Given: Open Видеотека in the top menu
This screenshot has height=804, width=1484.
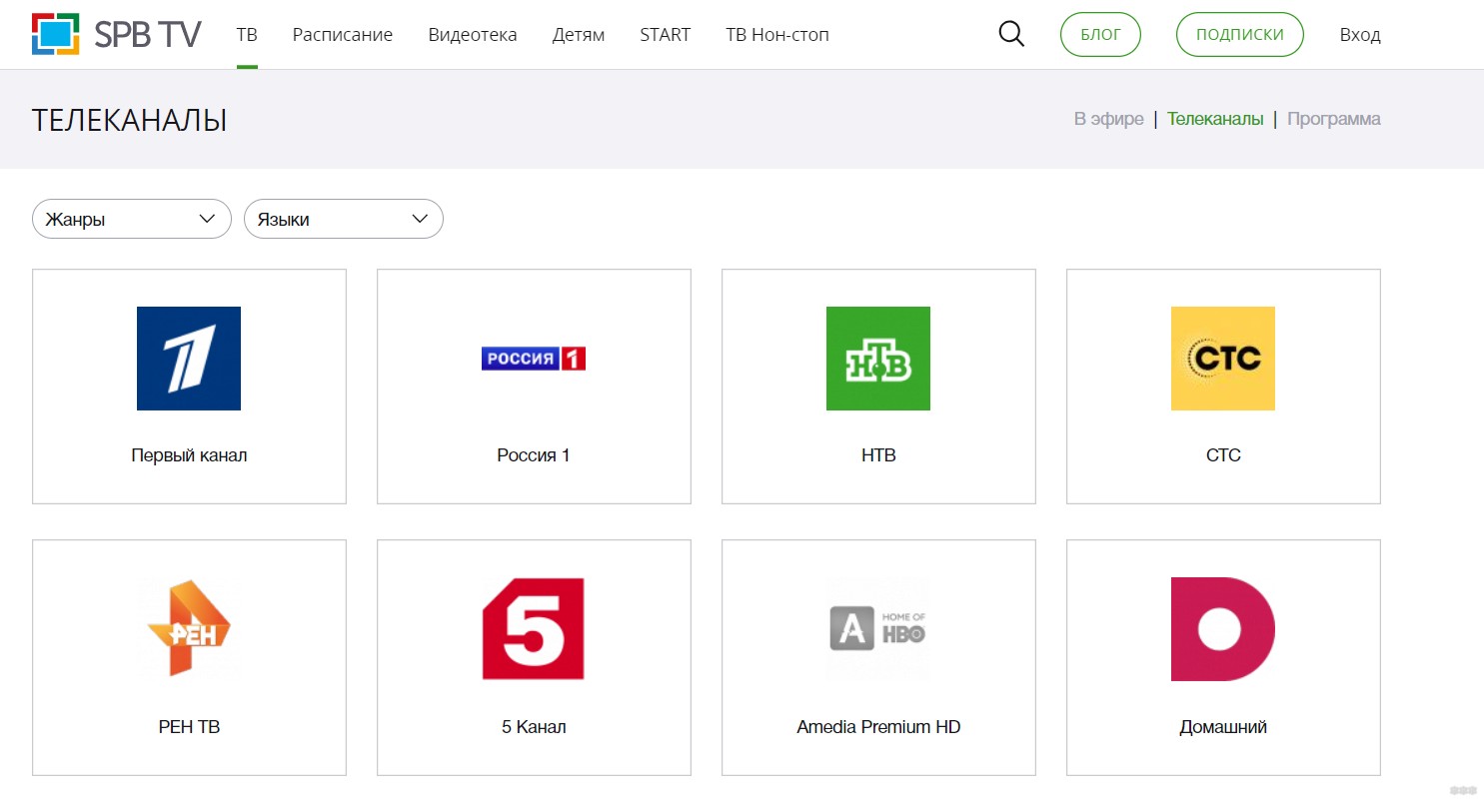Looking at the screenshot, I should coord(473,35).
